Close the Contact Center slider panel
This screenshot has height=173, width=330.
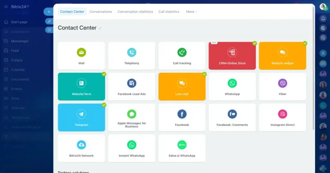tap(49, 12)
